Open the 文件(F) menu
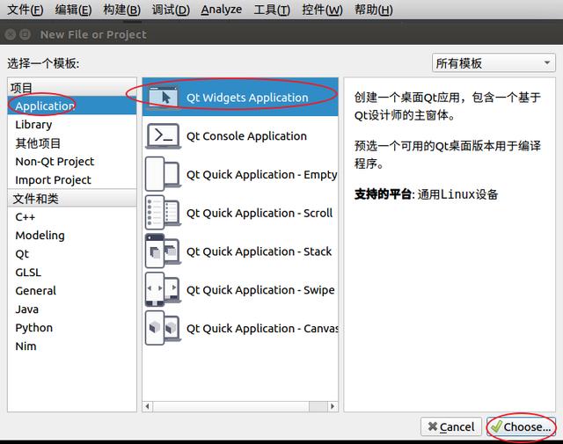Viewport: 563px width, 444px height. (26, 10)
